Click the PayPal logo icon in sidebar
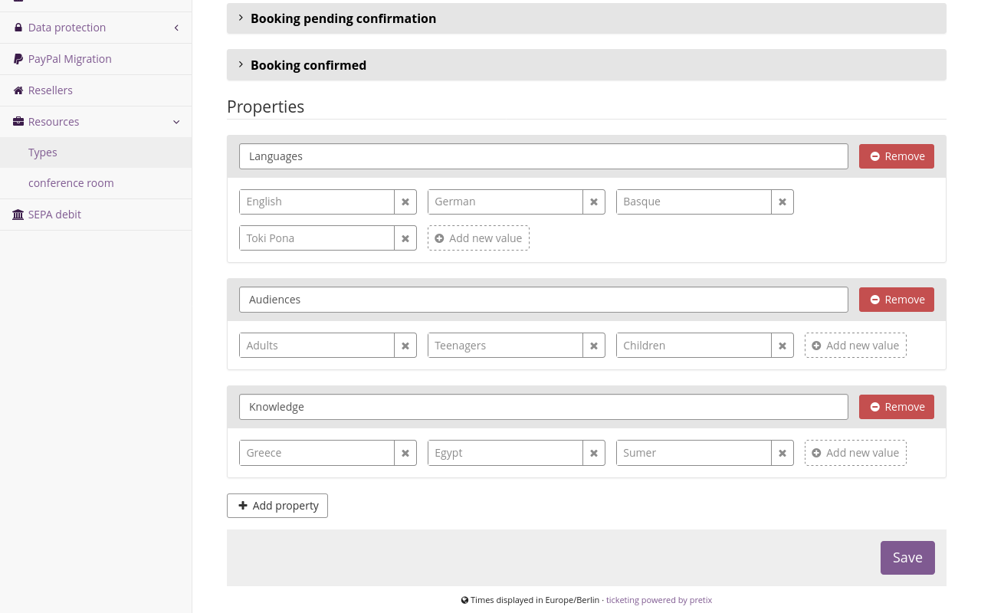 pyautogui.click(x=18, y=59)
